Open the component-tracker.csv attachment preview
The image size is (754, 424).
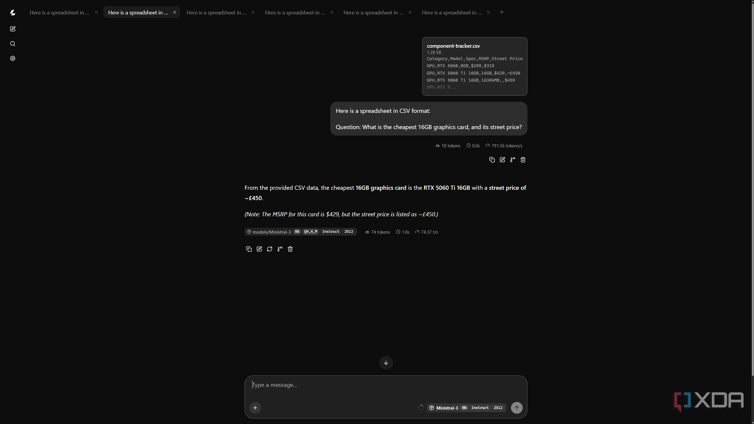(475, 66)
